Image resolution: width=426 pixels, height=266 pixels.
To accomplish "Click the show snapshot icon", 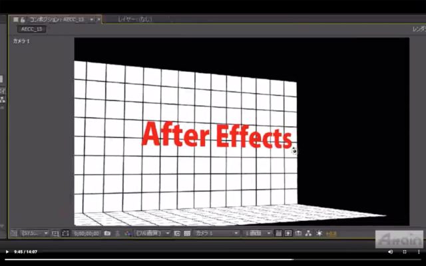I will pyautogui.click(x=118, y=233).
